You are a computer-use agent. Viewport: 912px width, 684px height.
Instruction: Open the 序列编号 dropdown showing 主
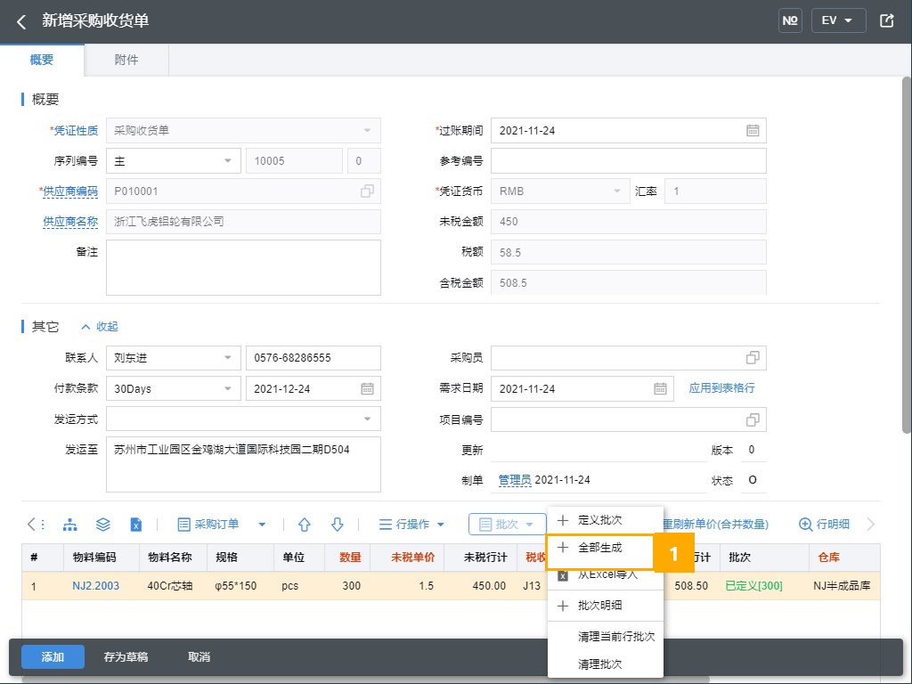(x=174, y=161)
